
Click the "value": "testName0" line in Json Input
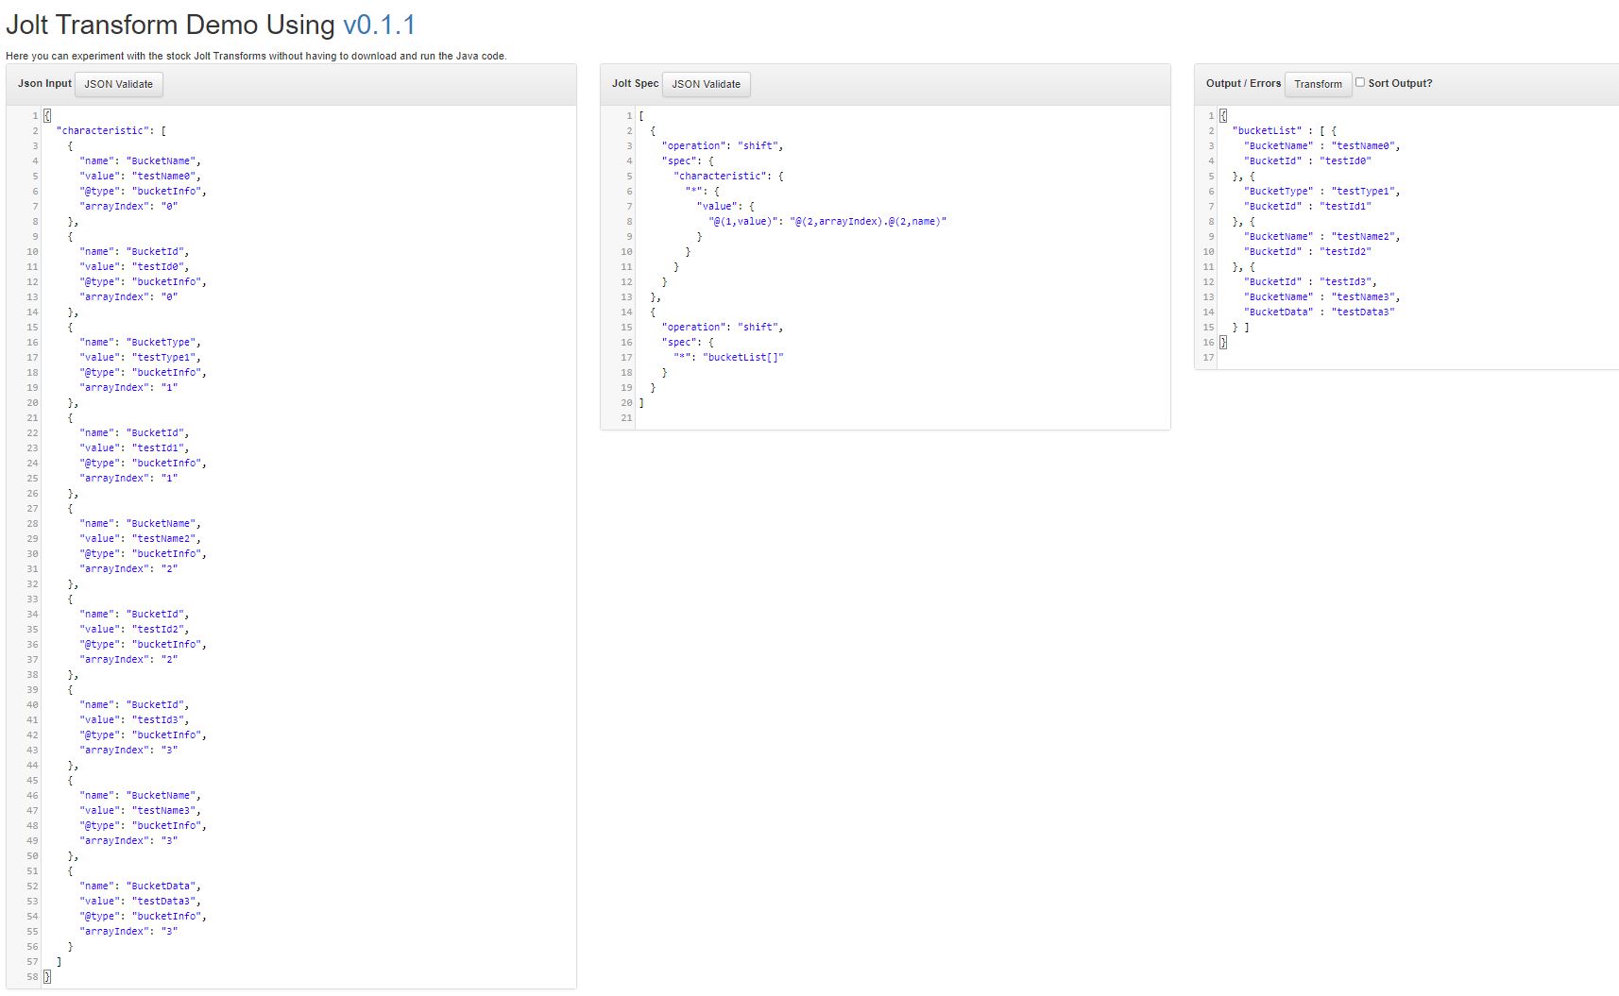click(x=141, y=176)
